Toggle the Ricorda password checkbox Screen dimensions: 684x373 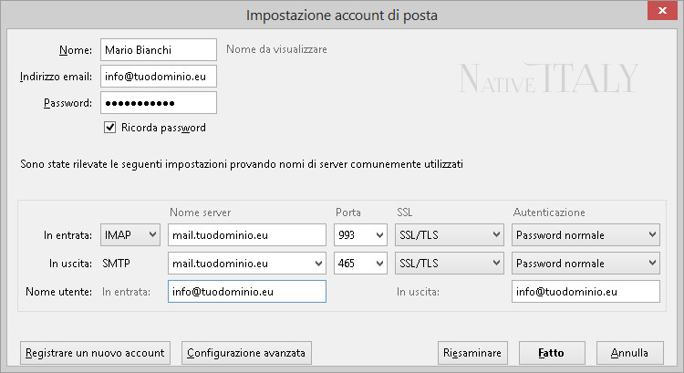(x=110, y=128)
